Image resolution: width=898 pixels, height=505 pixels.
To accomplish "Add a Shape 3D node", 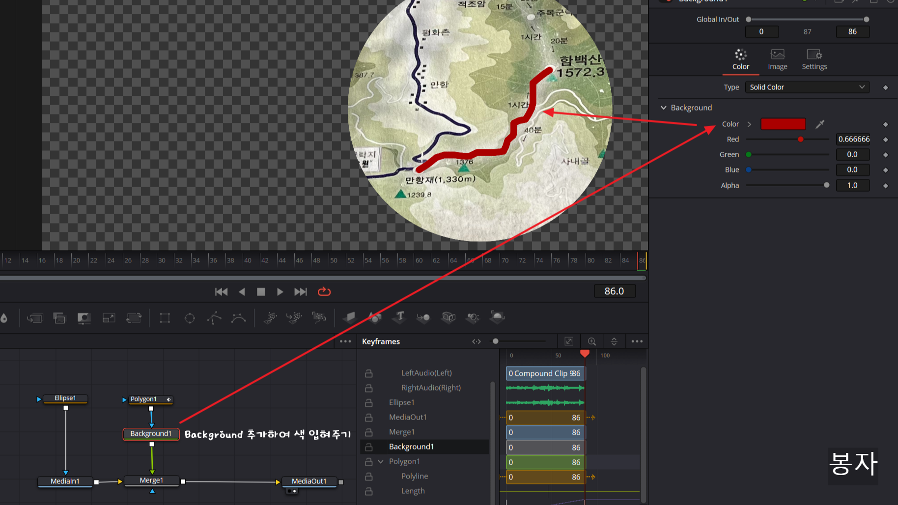I will click(x=375, y=317).
